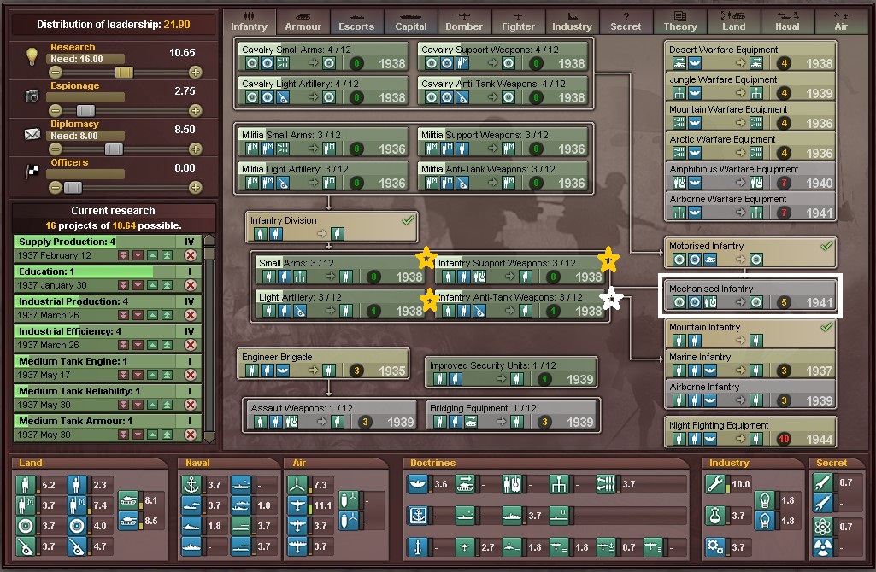Click Land infantry icon showing 5.2
Viewport: 876px width, 572px height.
[25, 484]
